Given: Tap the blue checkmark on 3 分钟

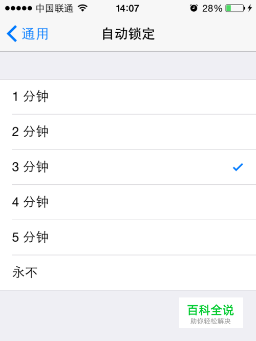Looking at the screenshot, I should pyautogui.click(x=238, y=167).
